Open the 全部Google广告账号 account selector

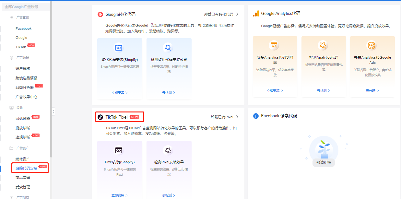coord(26,7)
